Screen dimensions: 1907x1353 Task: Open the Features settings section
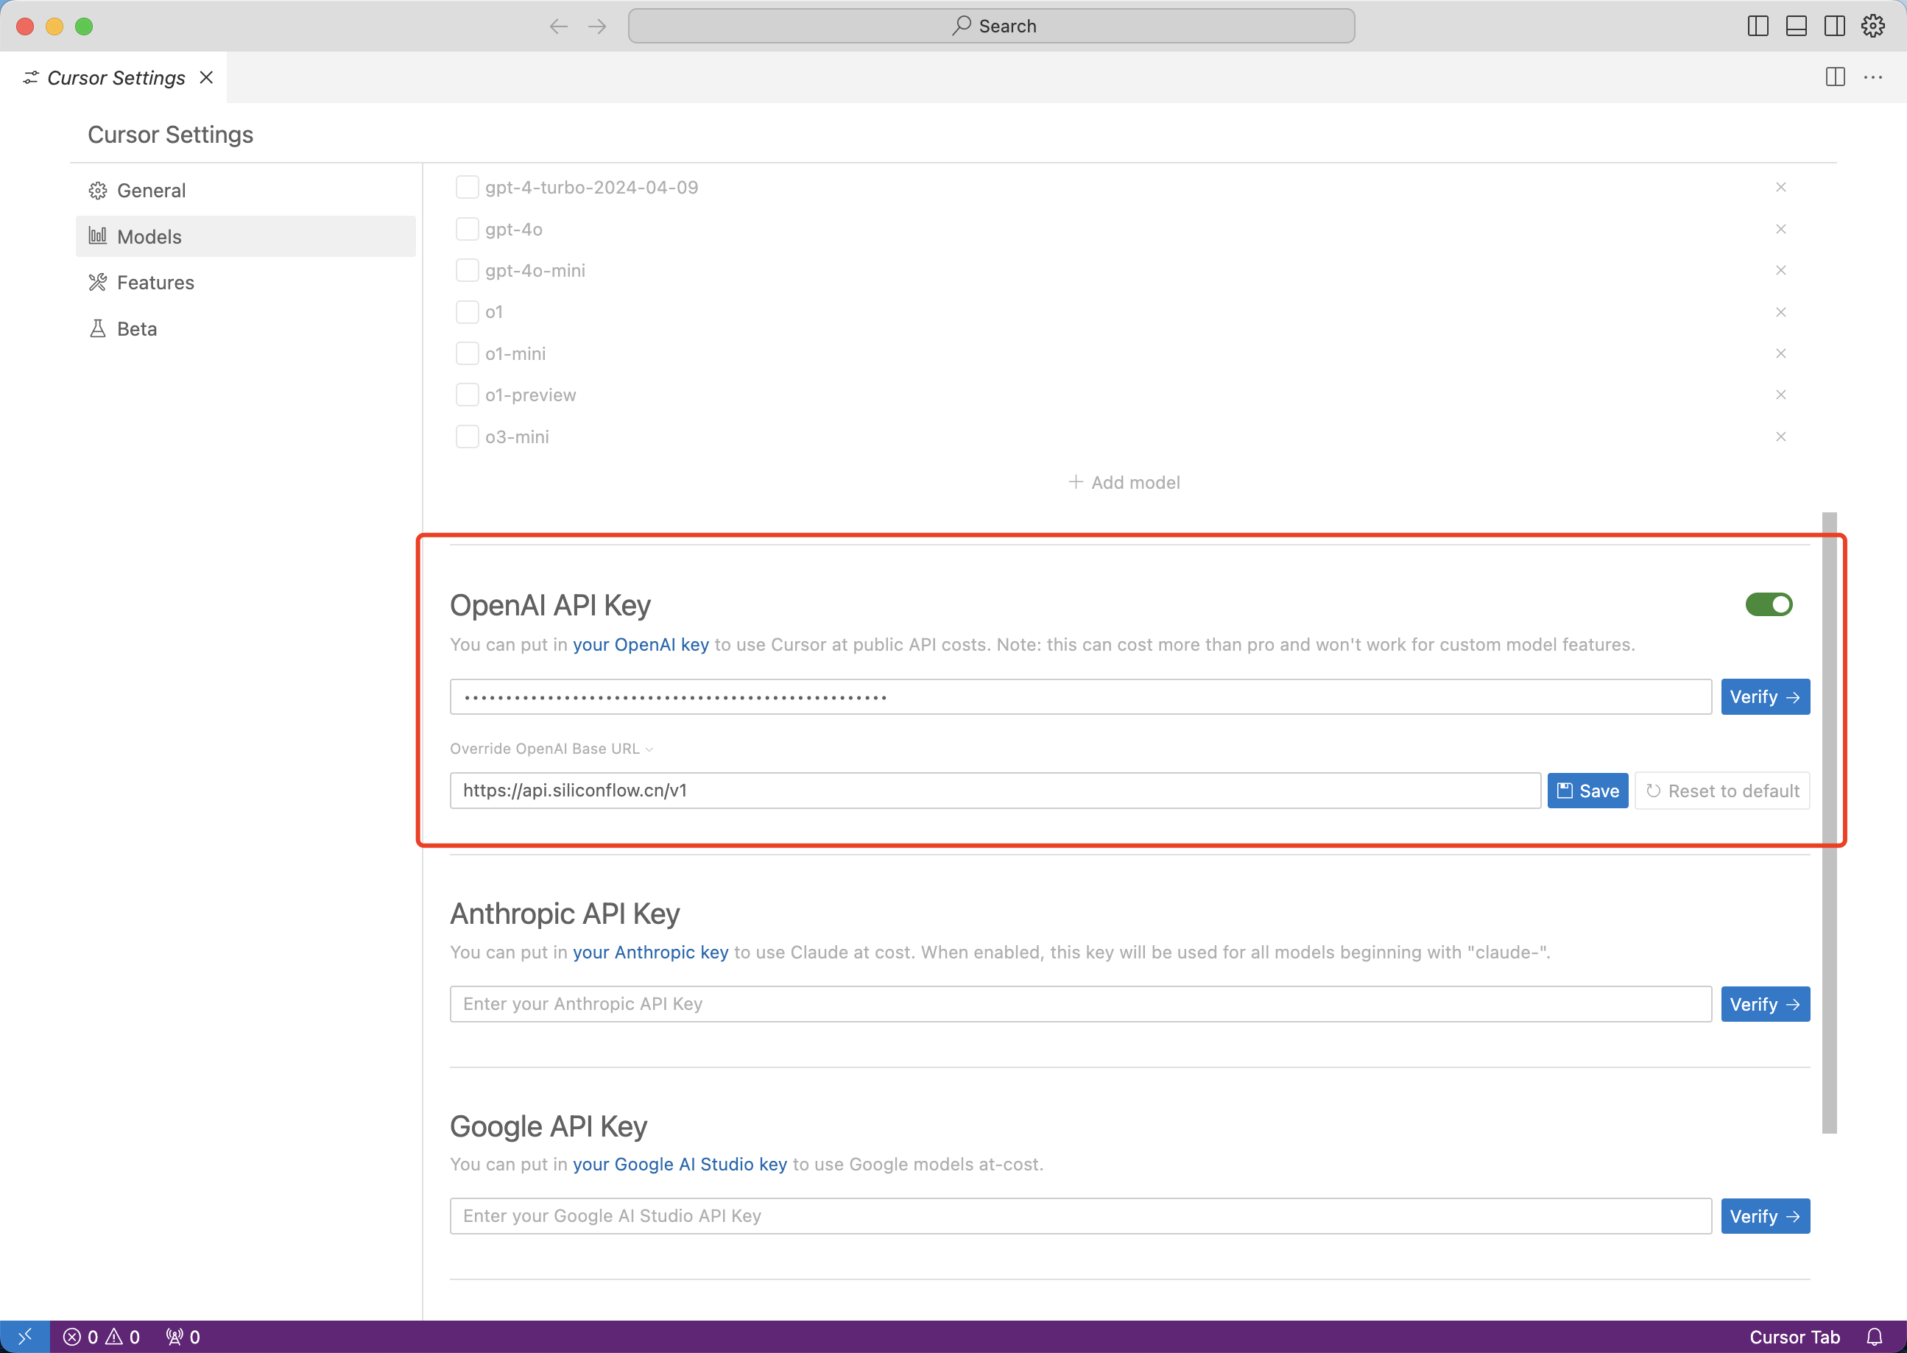[x=246, y=283]
